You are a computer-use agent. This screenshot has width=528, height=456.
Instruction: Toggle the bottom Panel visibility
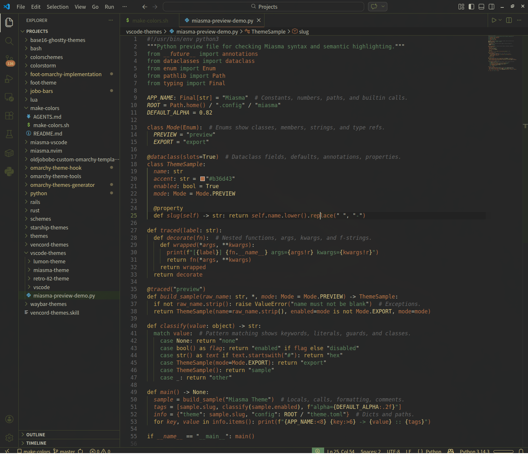click(481, 7)
